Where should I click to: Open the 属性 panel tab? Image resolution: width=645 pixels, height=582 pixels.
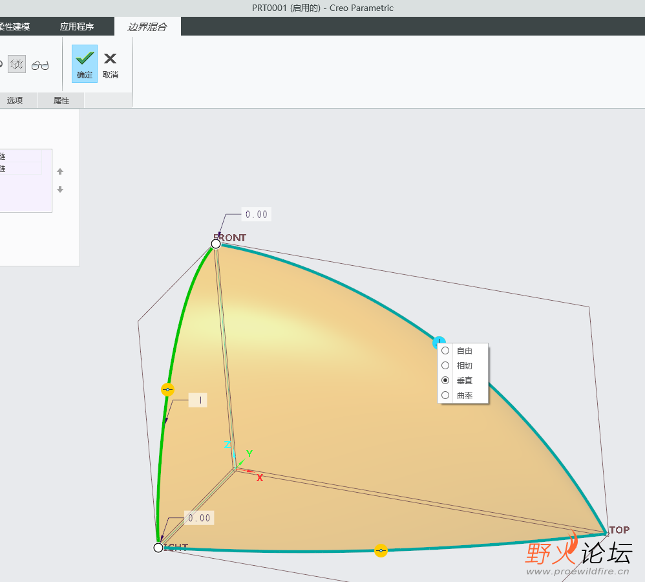(61, 100)
